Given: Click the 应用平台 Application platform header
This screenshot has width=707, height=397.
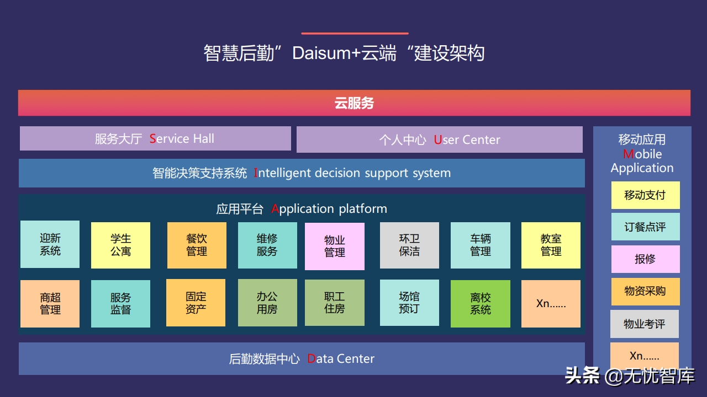Looking at the screenshot, I should (x=302, y=208).
